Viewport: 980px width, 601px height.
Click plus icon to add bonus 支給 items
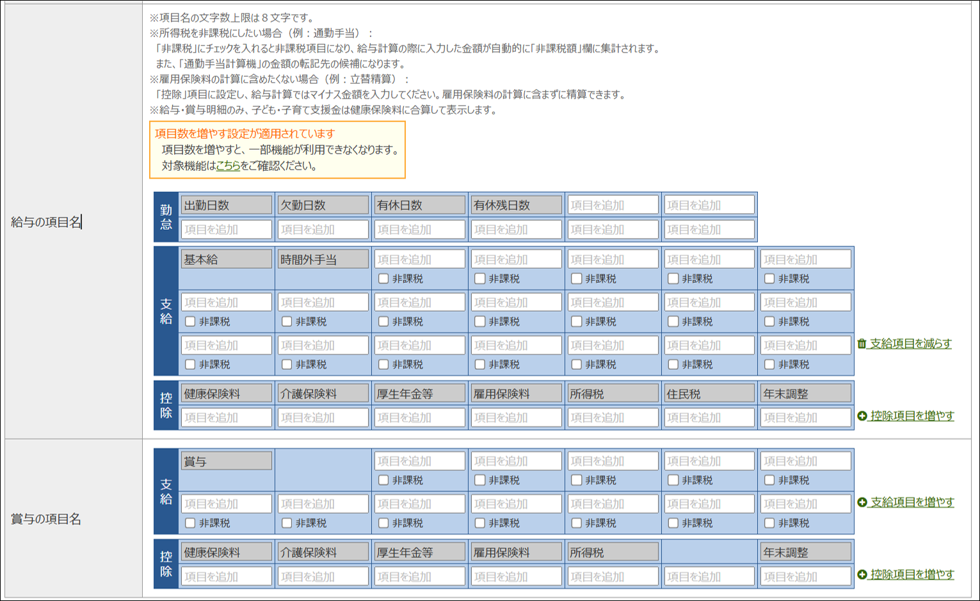click(x=862, y=502)
